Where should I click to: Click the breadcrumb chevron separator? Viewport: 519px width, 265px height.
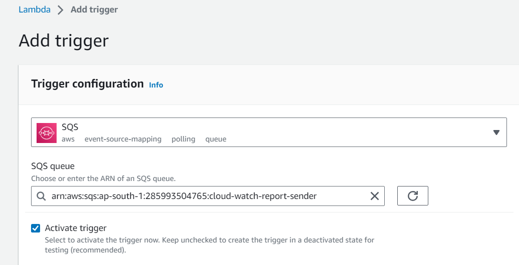(x=60, y=10)
